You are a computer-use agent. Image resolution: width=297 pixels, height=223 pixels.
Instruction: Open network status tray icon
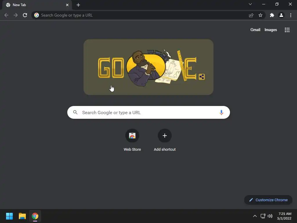(263, 216)
